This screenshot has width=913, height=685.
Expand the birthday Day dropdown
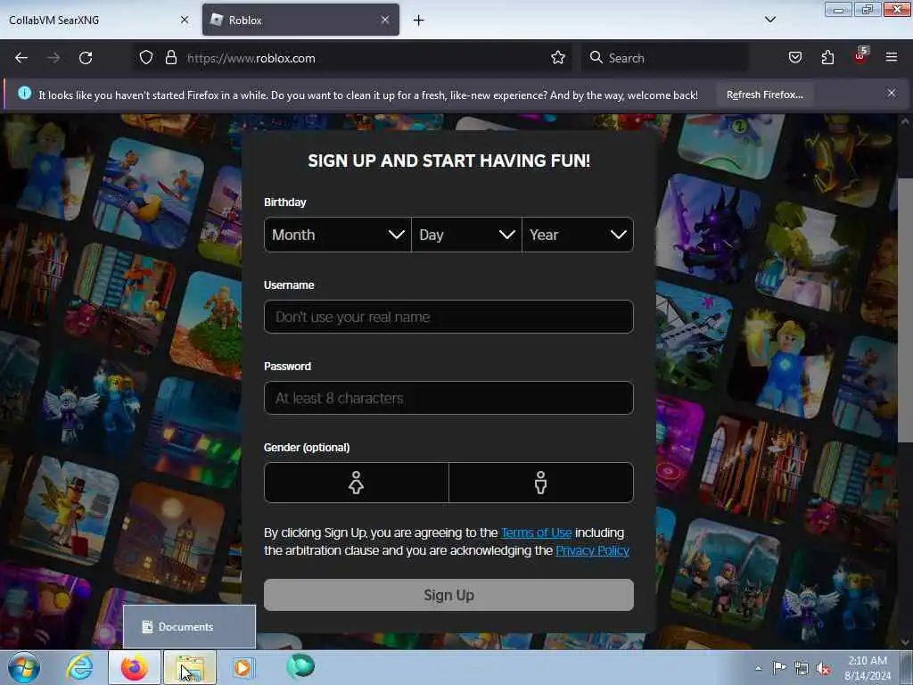point(466,235)
